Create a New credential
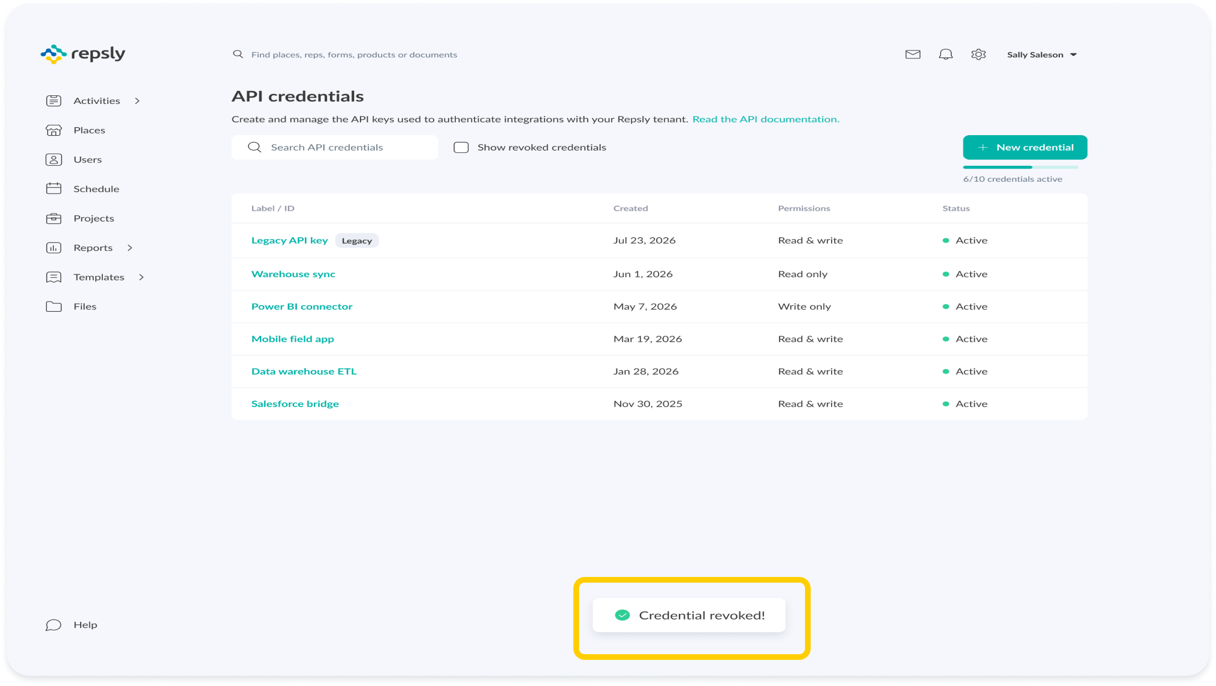Viewport: 1216px width, 686px height. point(1025,147)
